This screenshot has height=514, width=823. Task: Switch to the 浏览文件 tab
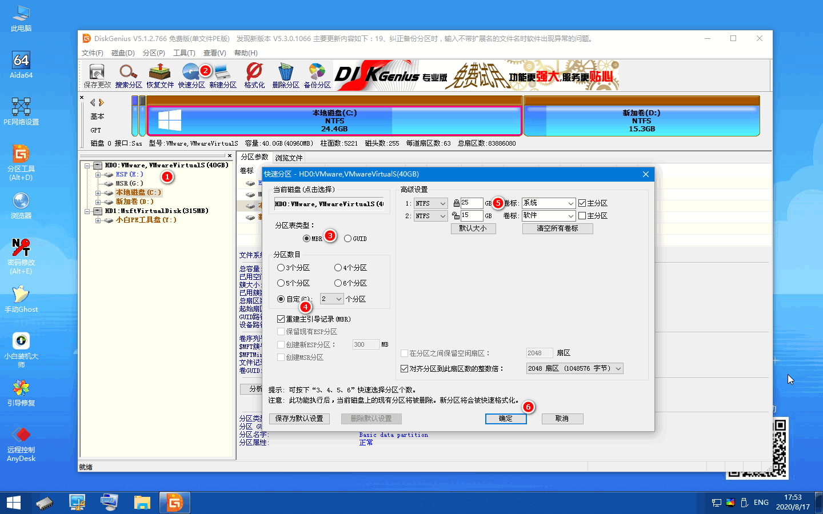pyautogui.click(x=289, y=158)
